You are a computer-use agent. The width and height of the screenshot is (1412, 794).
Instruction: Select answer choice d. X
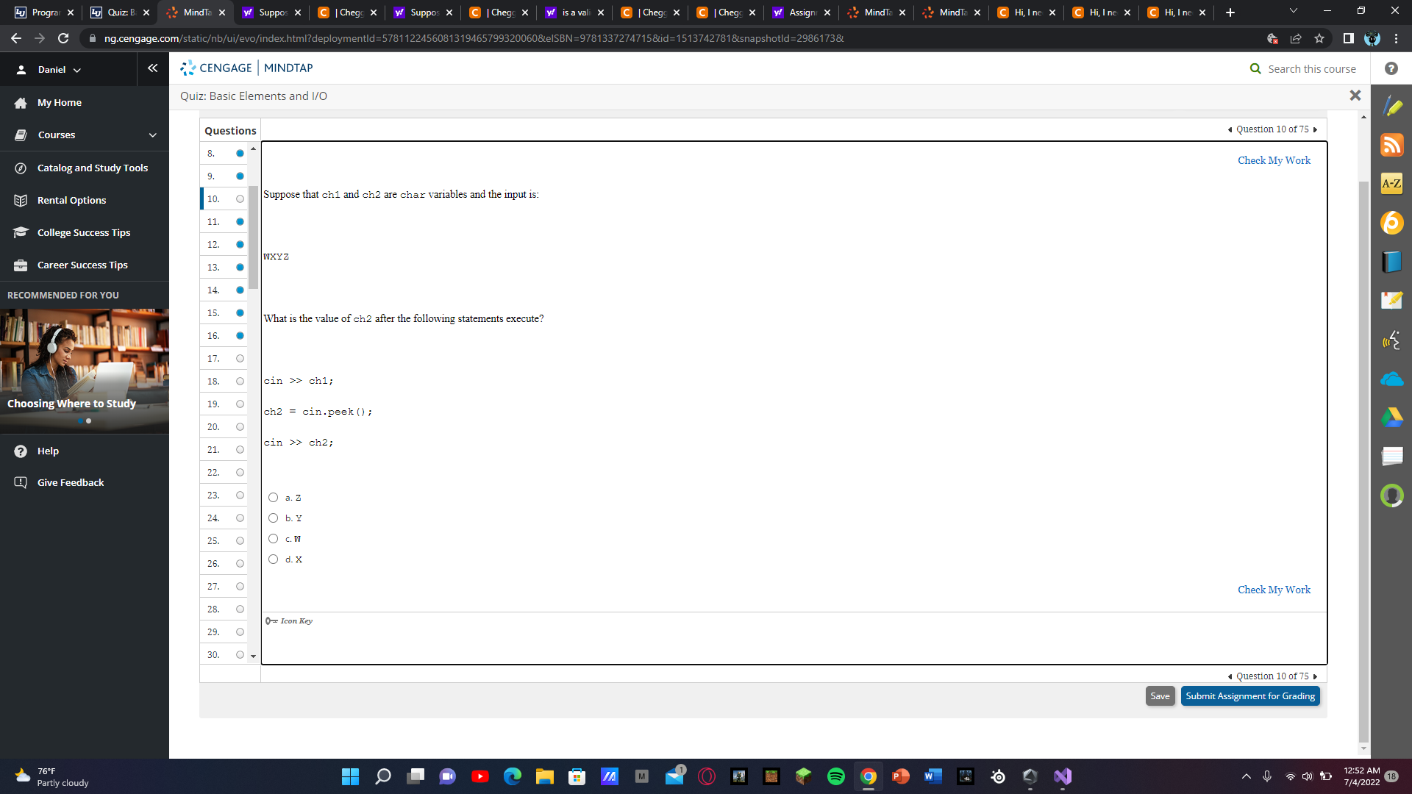[x=273, y=559]
